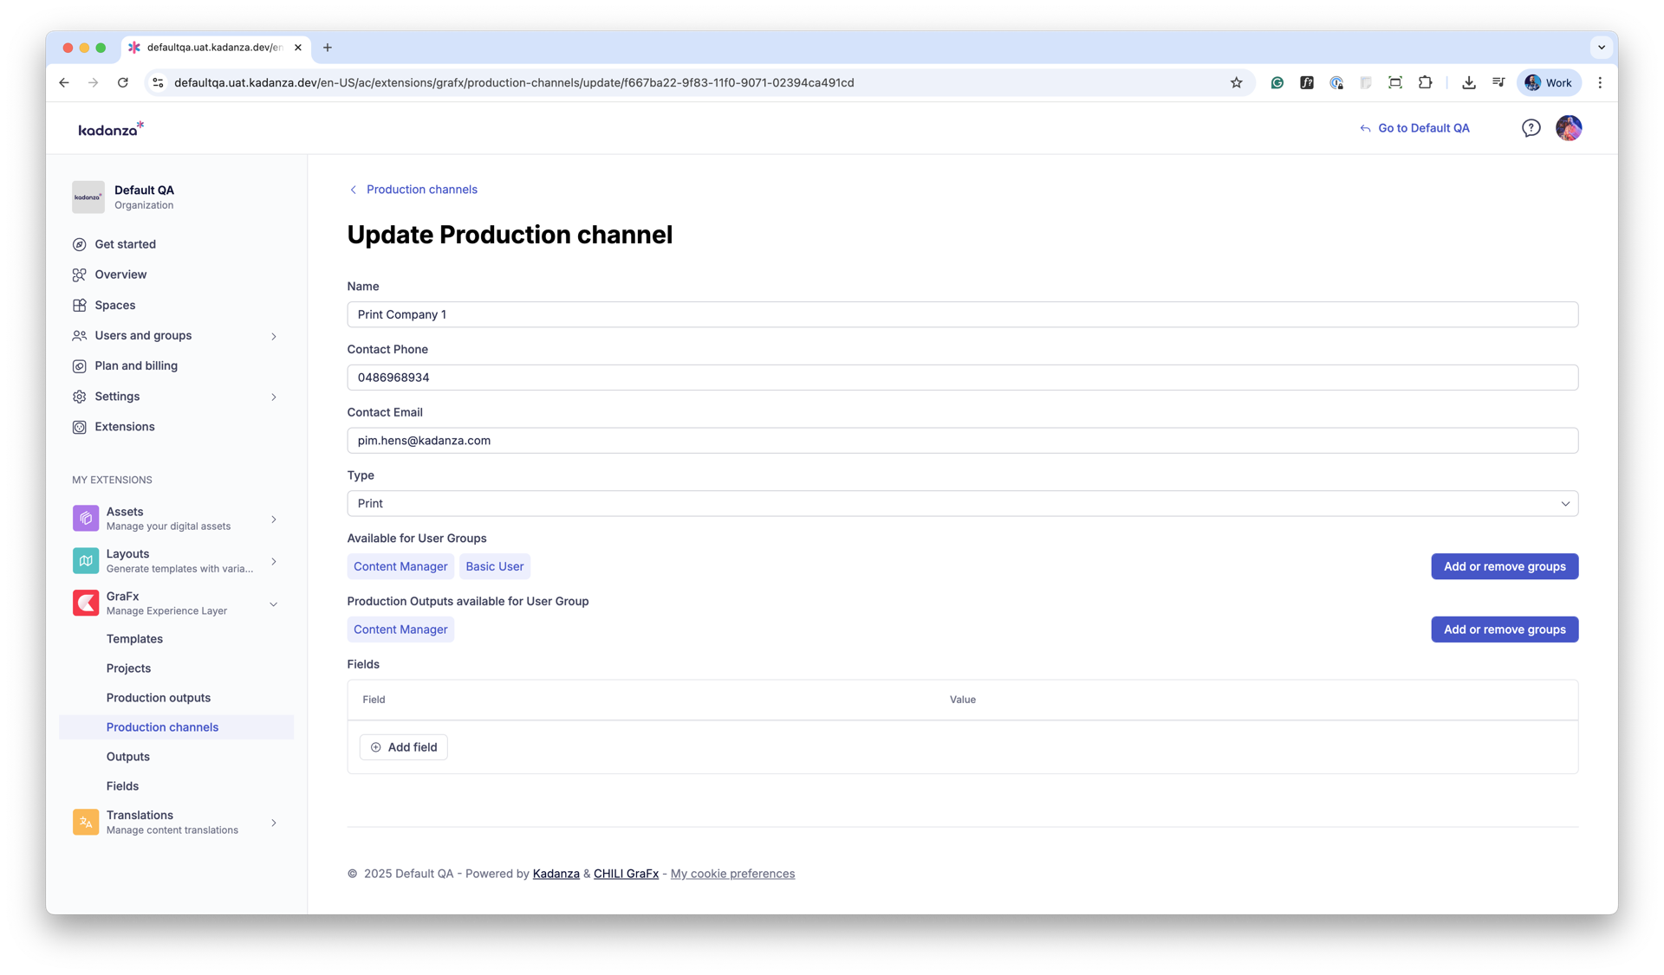Click into the Contact Email field
The image size is (1664, 975).
[962, 441]
